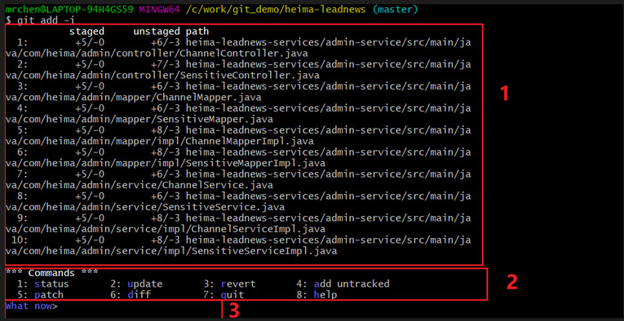Click SensitiveMapperImpl.java file path
The height and width of the screenshot is (321, 624).
(x=238, y=158)
